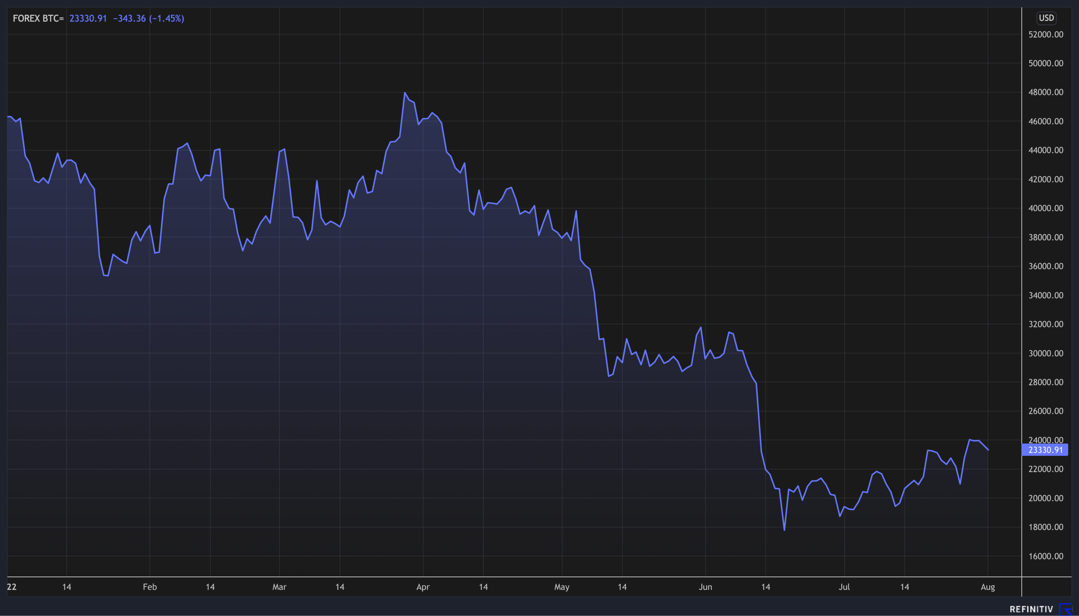The width and height of the screenshot is (1079, 616).
Task: Click the Jul label on time axis
Action: (844, 587)
